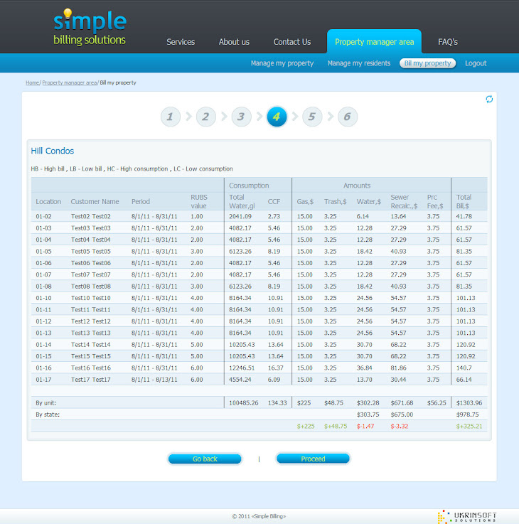This screenshot has width=519, height=524.
Task: Click the green gas difference $+225
Action: 306,427
